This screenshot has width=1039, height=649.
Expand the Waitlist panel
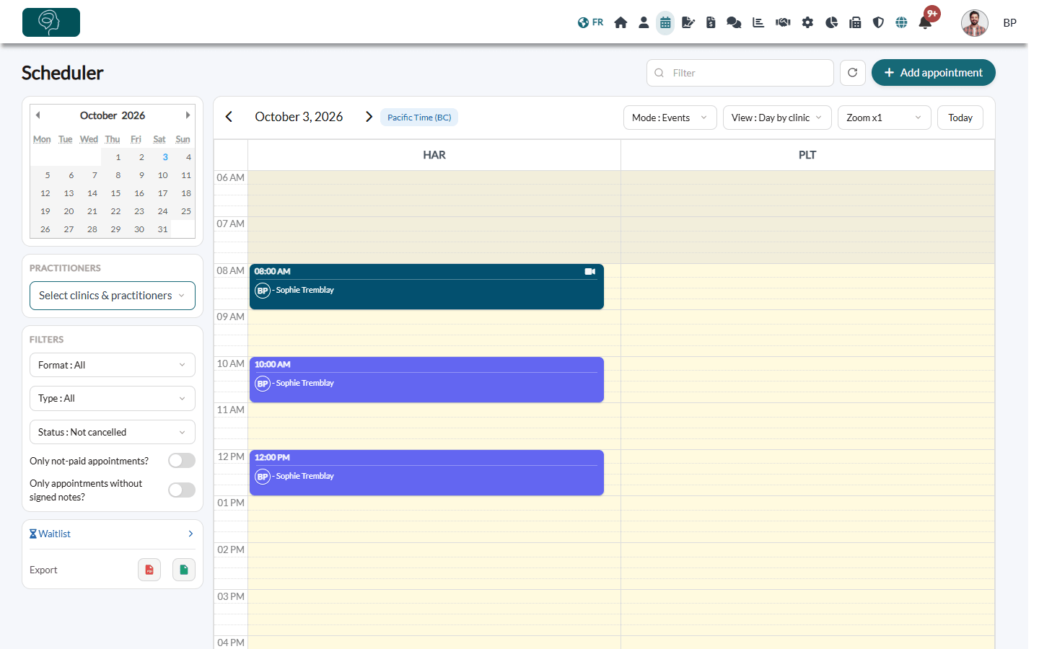click(113, 534)
